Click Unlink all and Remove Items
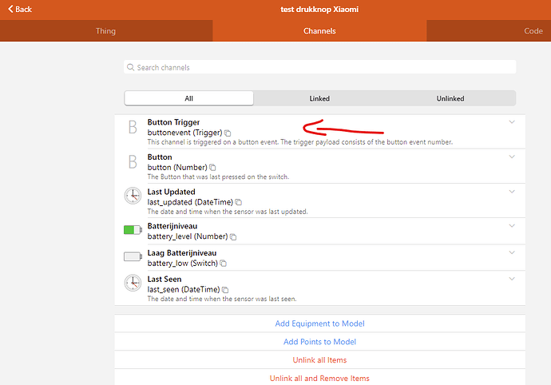This screenshot has height=385, width=551. coord(319,378)
